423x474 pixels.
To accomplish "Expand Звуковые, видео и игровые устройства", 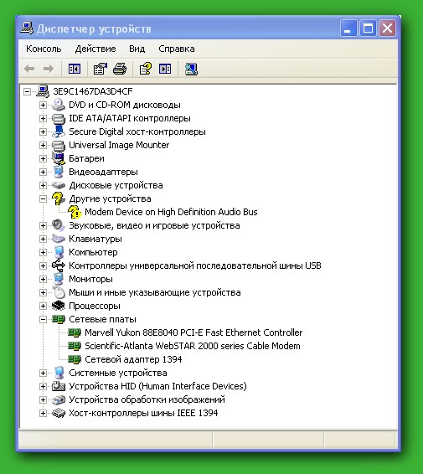I will (x=43, y=225).
